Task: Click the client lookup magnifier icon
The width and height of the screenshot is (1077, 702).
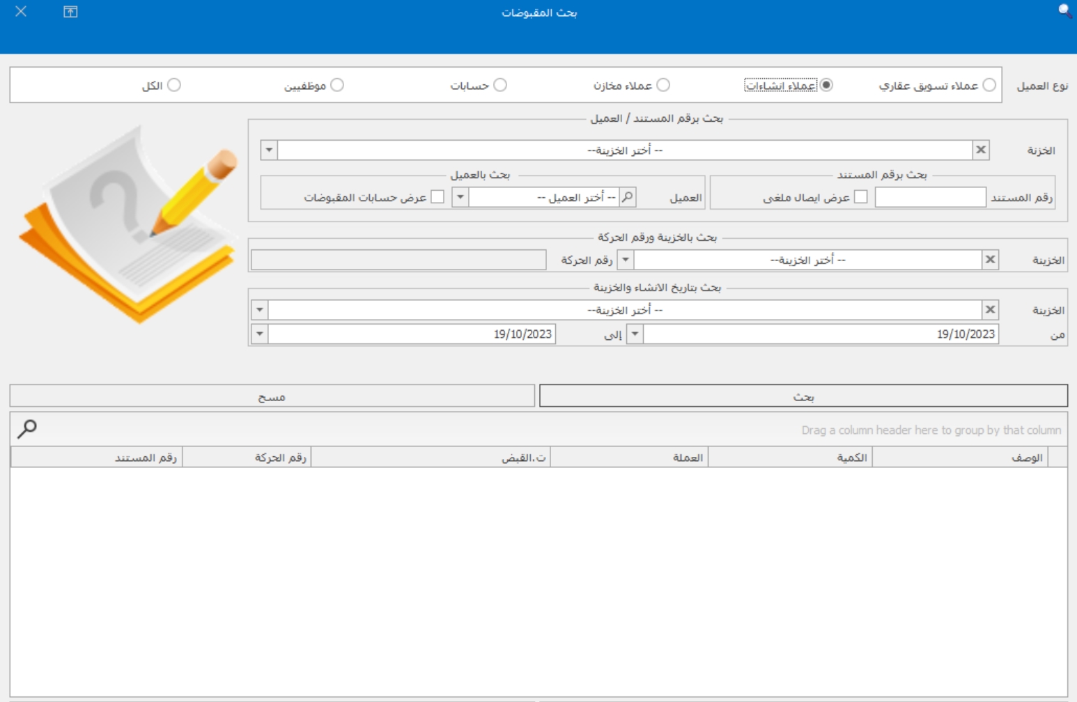Action: click(x=628, y=197)
